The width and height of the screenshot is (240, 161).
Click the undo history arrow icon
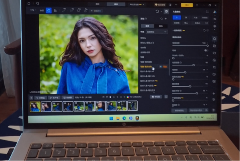coord(157,11)
